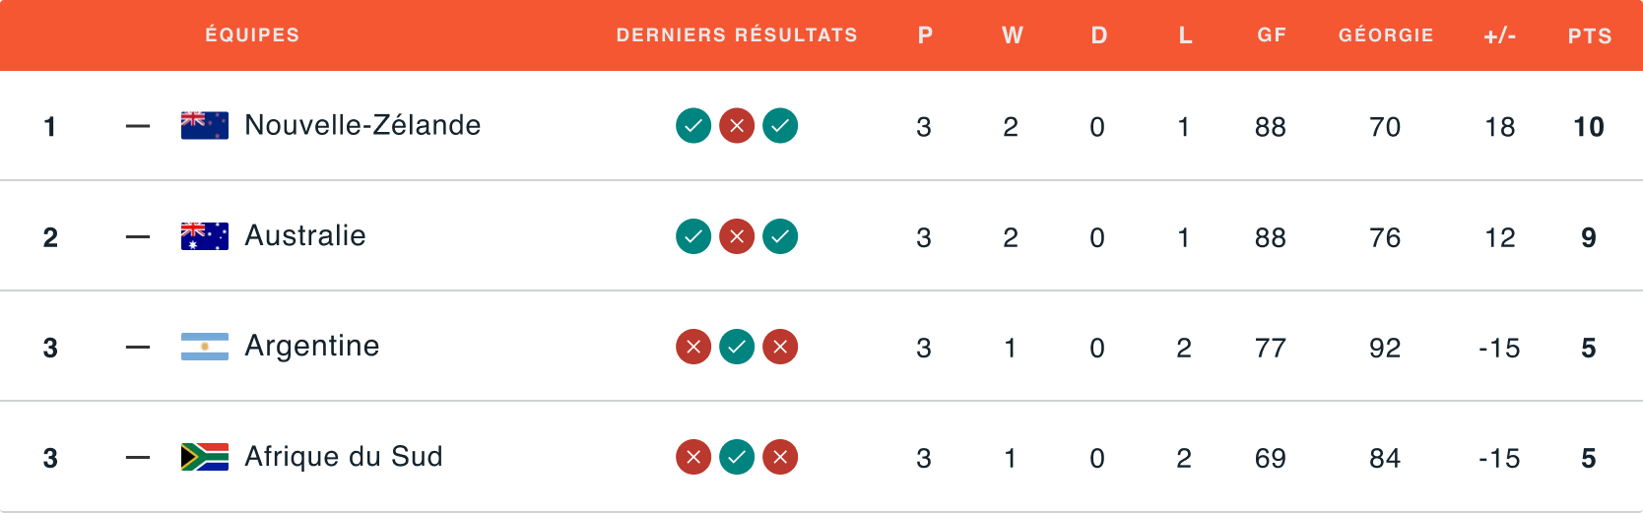Click Nouvelle-Zélande's middle red loss result icon
The height and width of the screenshot is (513, 1643).
point(737,126)
